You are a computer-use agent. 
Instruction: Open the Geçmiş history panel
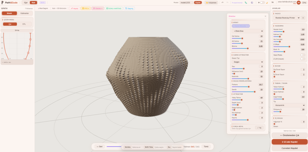pyautogui.click(x=129, y=8)
